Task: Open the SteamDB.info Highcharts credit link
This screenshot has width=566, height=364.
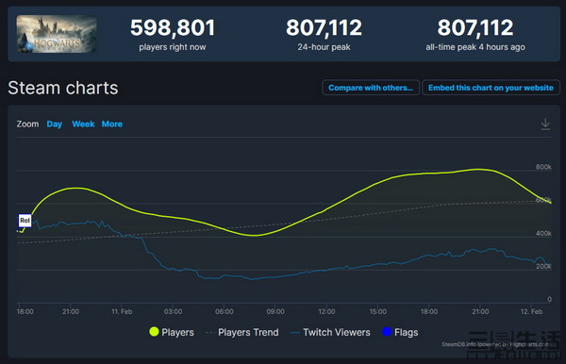Action: point(495,344)
